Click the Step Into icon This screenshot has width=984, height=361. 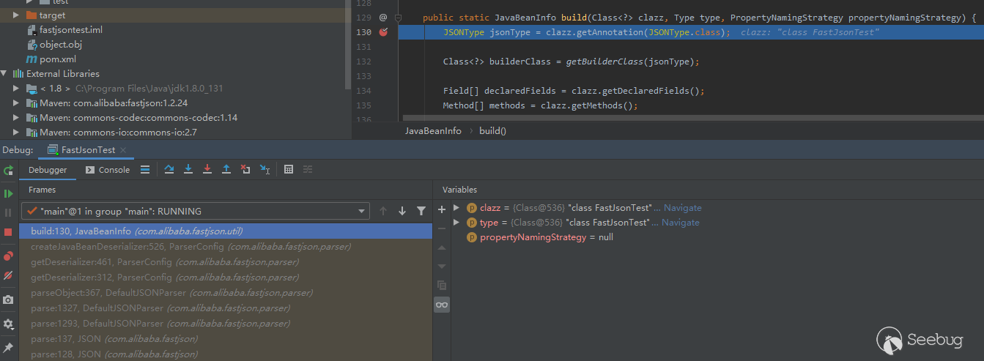[188, 169]
